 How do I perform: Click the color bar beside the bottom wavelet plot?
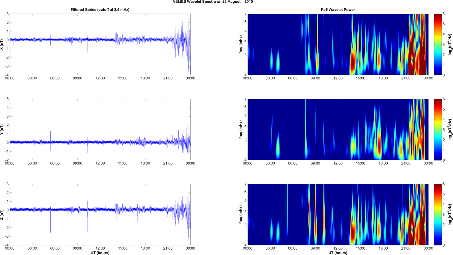438,215
